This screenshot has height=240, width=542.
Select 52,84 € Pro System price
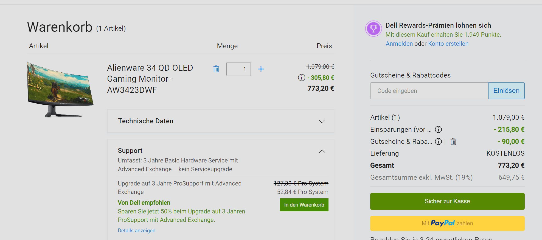pyautogui.click(x=303, y=192)
